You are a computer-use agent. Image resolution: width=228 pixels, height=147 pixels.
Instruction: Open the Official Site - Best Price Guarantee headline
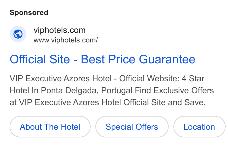coord(103,59)
